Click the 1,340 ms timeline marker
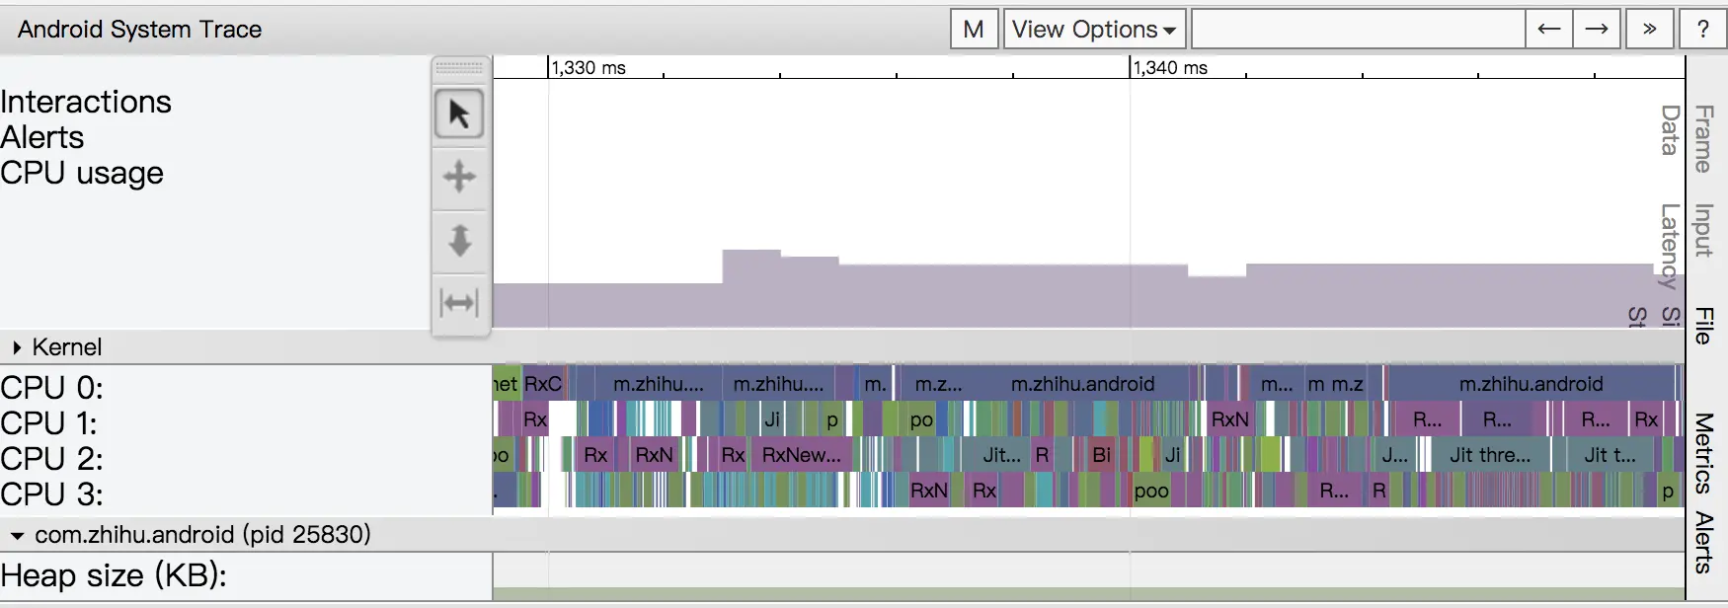The width and height of the screenshot is (1728, 608). (x=1169, y=67)
